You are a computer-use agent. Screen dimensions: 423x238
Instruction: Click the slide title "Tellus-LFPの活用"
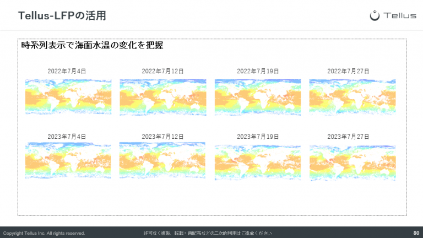click(x=62, y=15)
